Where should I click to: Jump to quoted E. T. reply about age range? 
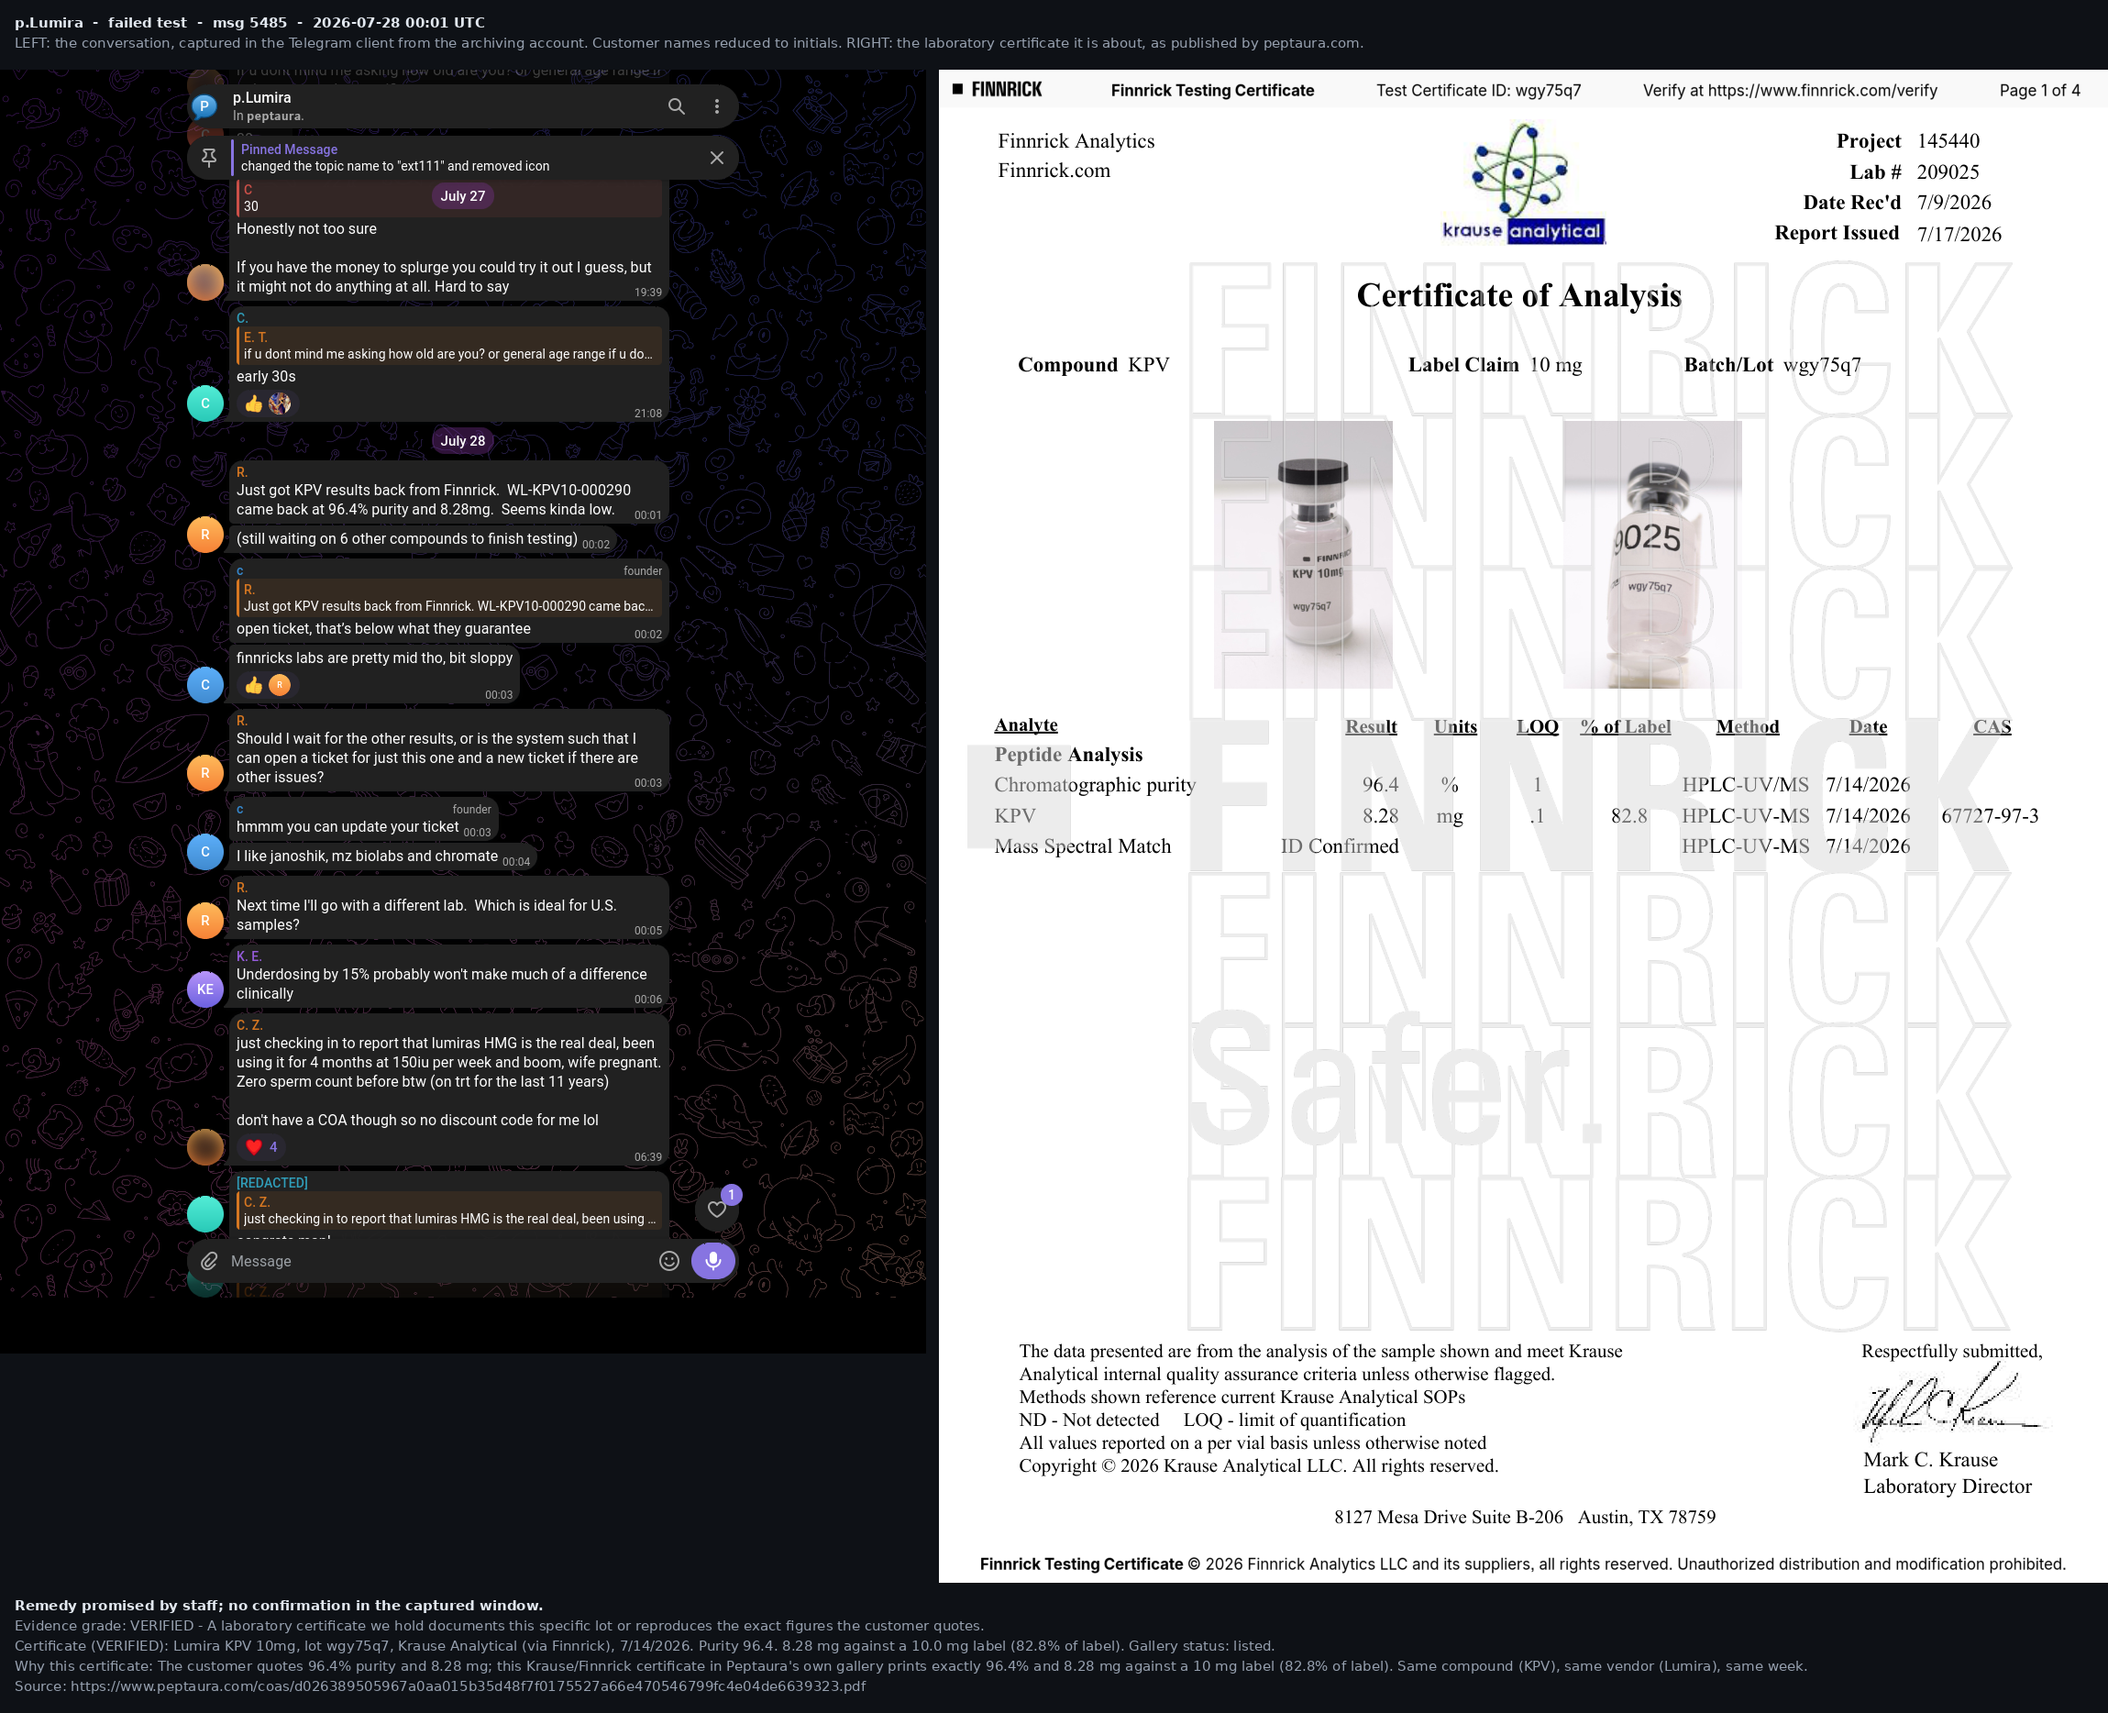point(448,346)
